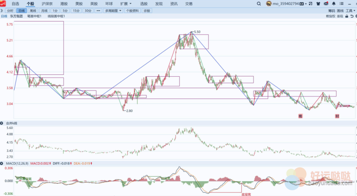This screenshot has height=196, width=357.
Task: Click the 5.50 peak price label
Action: point(197,32)
